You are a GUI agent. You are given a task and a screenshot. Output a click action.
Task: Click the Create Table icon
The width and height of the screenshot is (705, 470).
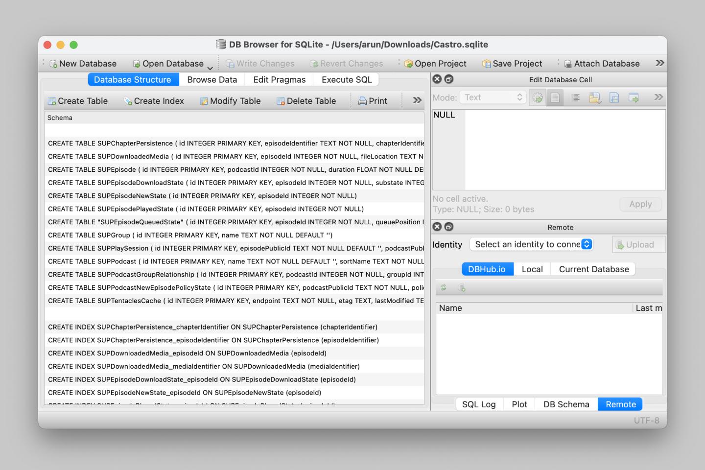click(x=52, y=101)
